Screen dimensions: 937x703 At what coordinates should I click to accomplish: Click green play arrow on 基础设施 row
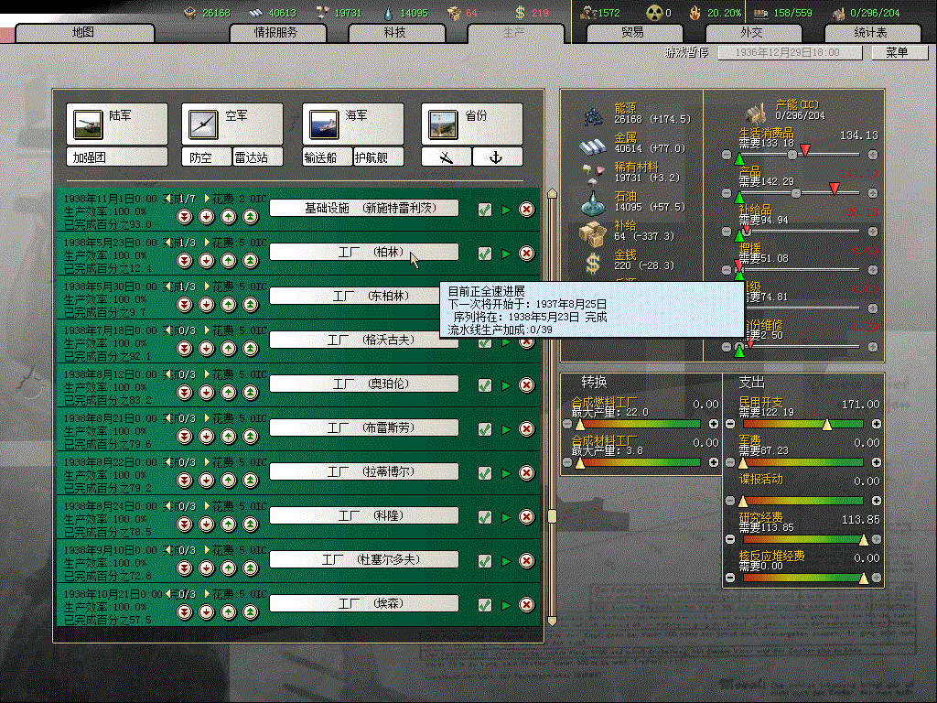pos(506,210)
